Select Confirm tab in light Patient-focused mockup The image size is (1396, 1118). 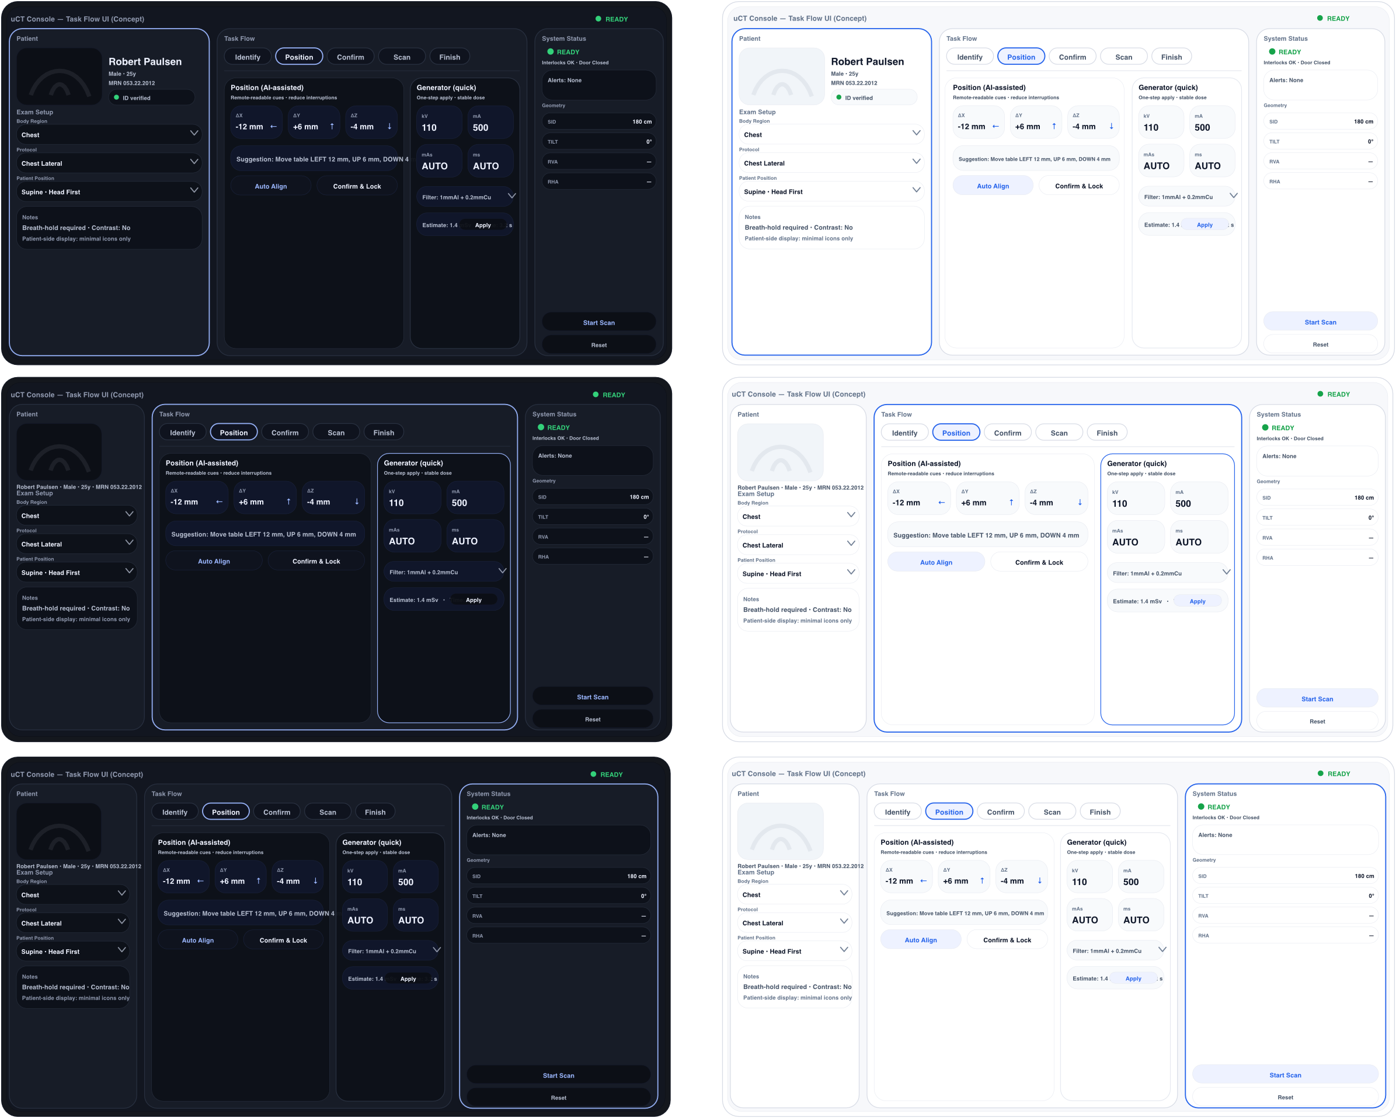point(1073,57)
